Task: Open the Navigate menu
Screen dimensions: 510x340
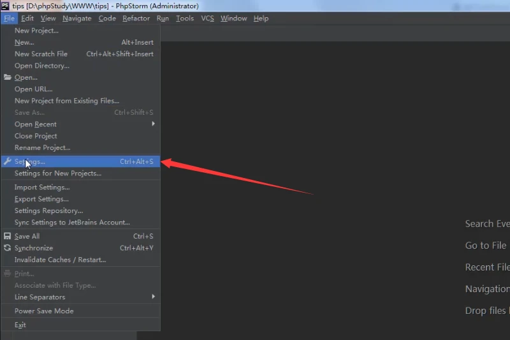Action: pos(77,18)
